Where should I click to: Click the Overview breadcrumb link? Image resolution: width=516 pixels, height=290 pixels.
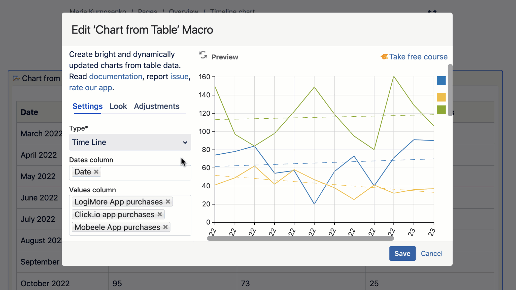point(184,11)
